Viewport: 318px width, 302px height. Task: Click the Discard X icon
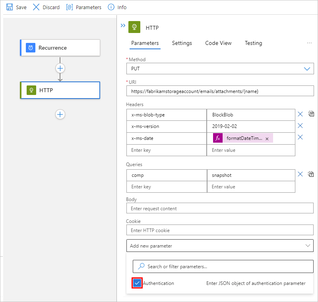36,7
